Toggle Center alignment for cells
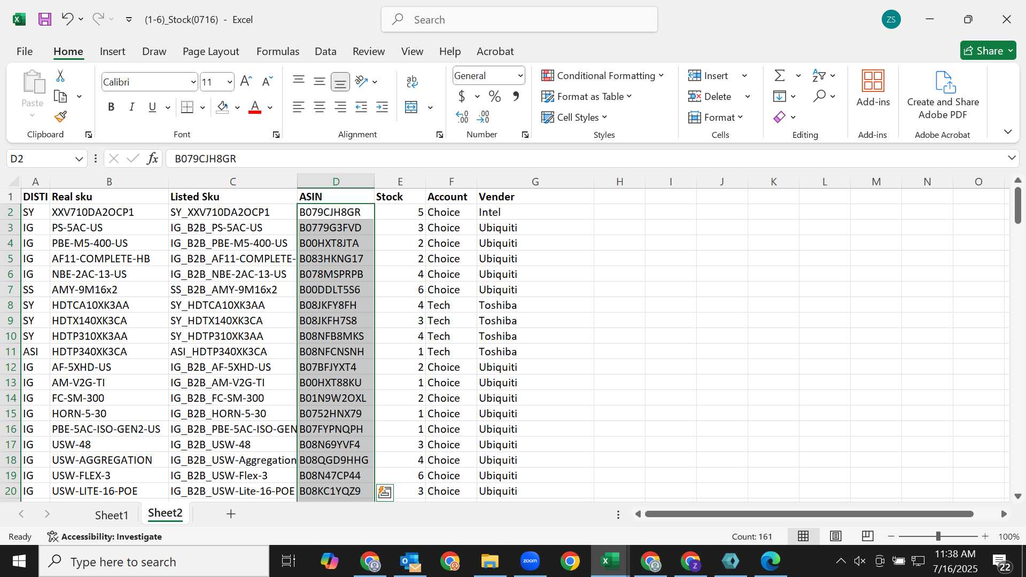The image size is (1026, 577). click(x=320, y=107)
